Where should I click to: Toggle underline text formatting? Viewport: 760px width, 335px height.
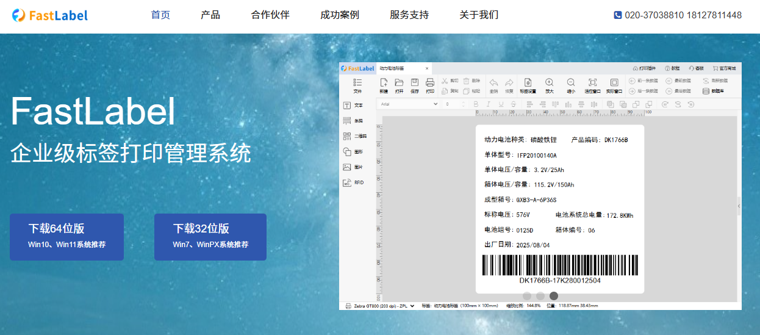point(501,104)
